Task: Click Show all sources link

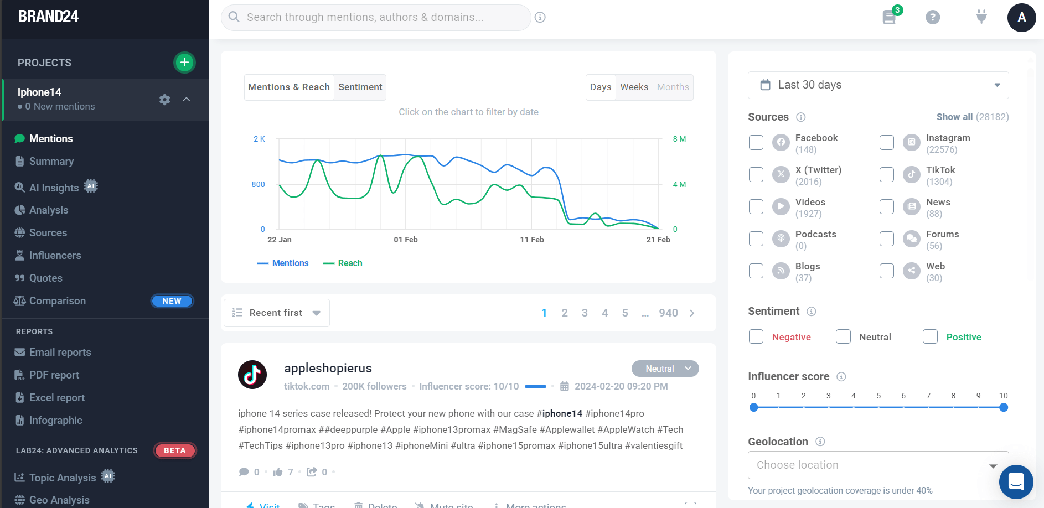Action: point(954,117)
